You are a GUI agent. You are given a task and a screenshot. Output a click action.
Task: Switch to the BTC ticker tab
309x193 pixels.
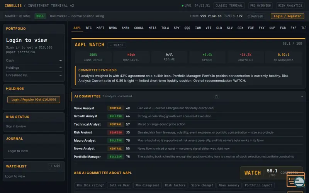click(x=89, y=28)
